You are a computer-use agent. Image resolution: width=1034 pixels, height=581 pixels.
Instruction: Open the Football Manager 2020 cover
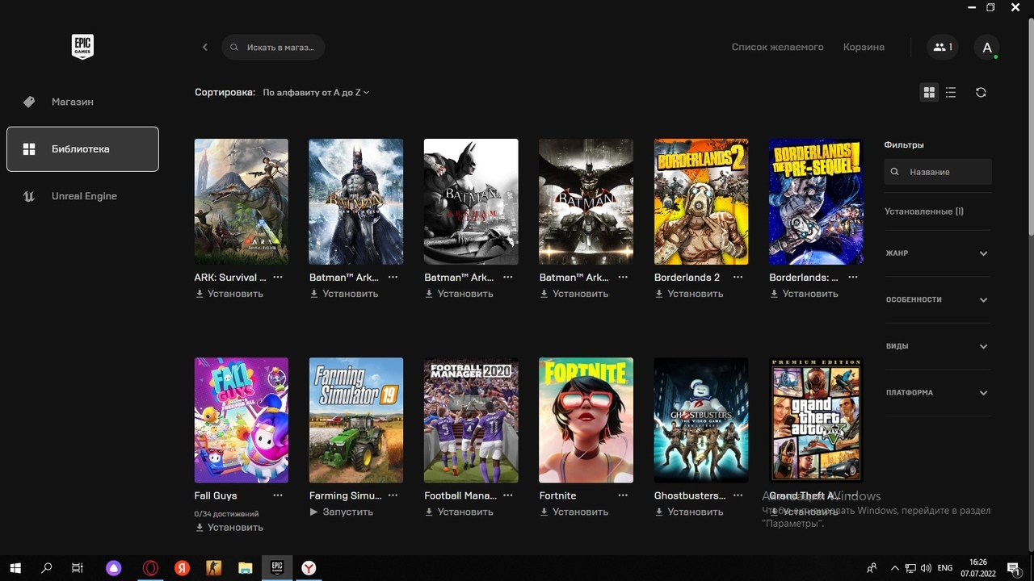point(471,420)
